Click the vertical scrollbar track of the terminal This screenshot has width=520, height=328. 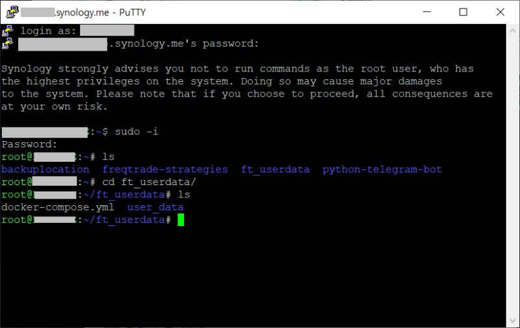click(513, 175)
